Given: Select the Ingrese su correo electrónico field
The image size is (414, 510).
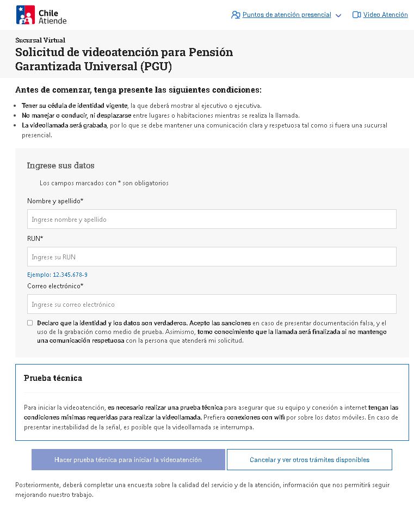Looking at the screenshot, I should pos(212,304).
